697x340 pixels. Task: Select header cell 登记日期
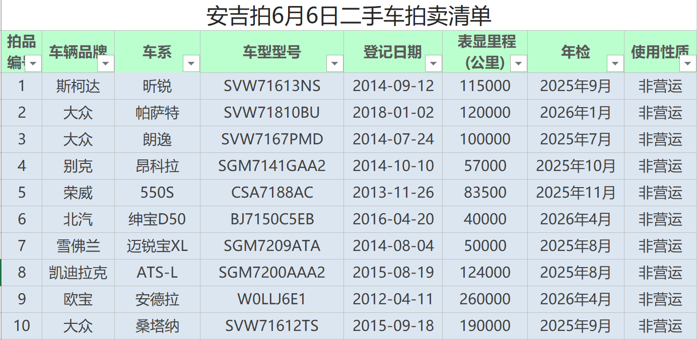[393, 52]
